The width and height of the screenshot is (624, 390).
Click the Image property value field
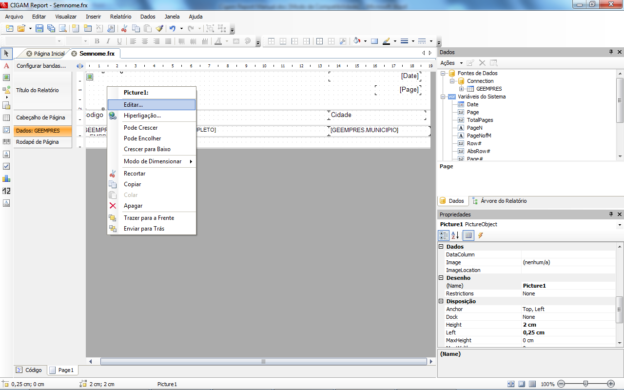(568, 262)
